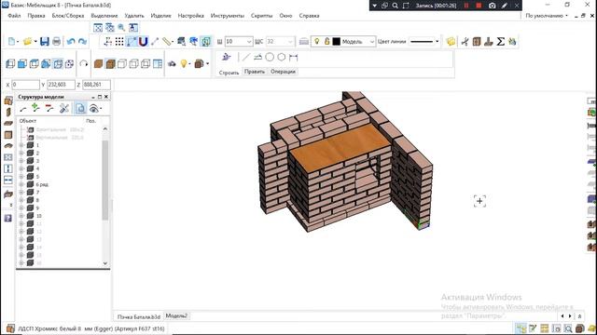Click the zoom icon in bottom status bar

(x=568, y=328)
